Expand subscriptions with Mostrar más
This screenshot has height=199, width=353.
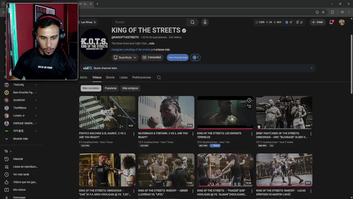[21, 139]
